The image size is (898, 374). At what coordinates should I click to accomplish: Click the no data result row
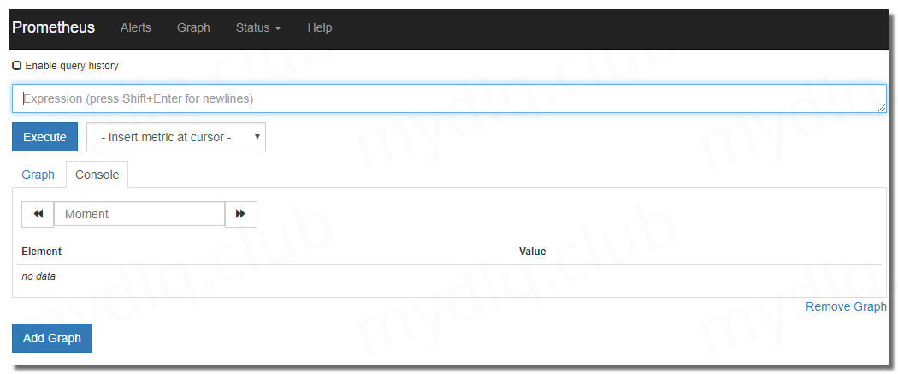point(449,276)
